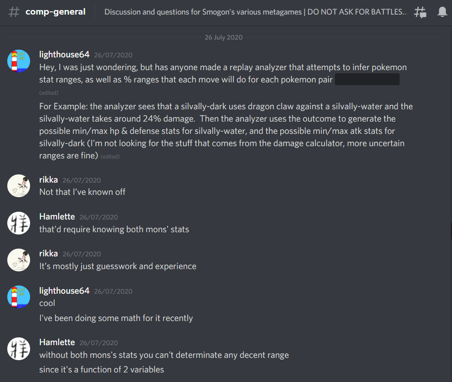
Task: Click the rikka username above "Not that I've known off"
Action: pyautogui.click(x=48, y=180)
